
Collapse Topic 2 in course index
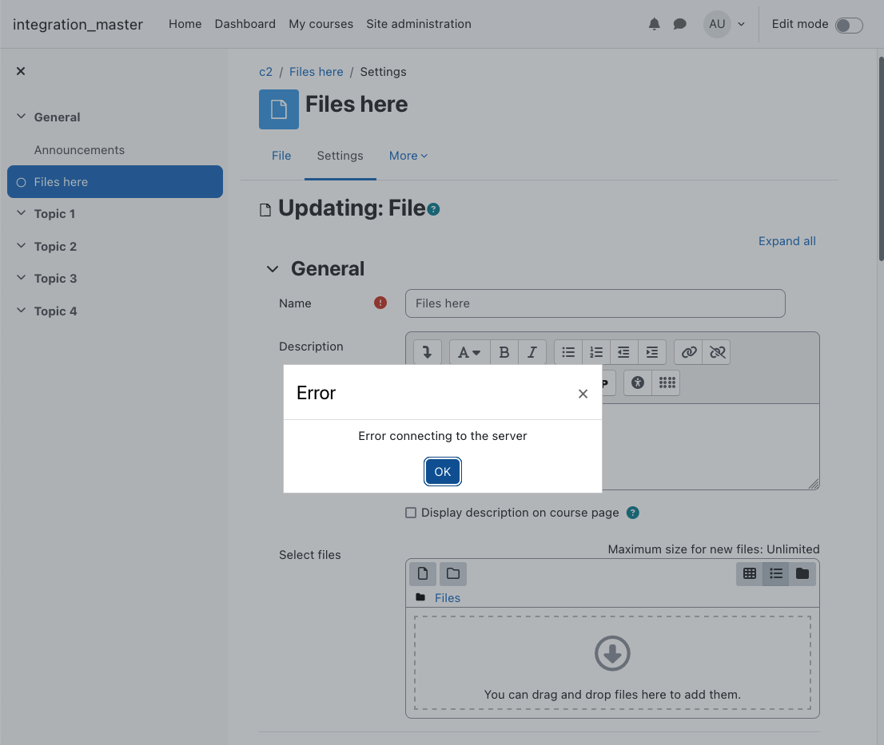click(22, 245)
